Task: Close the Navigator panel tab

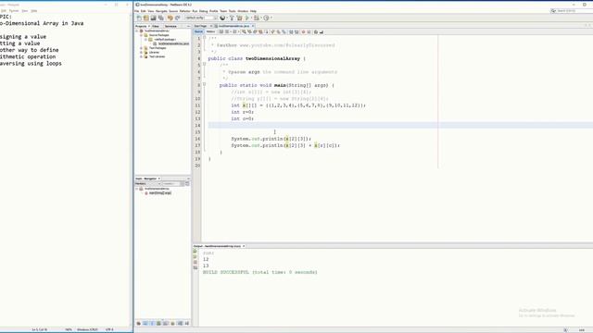Action: pos(159,179)
